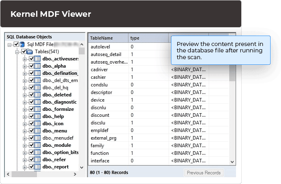
Task: Expand the dbo._formsize node
Action: [x=24, y=110]
